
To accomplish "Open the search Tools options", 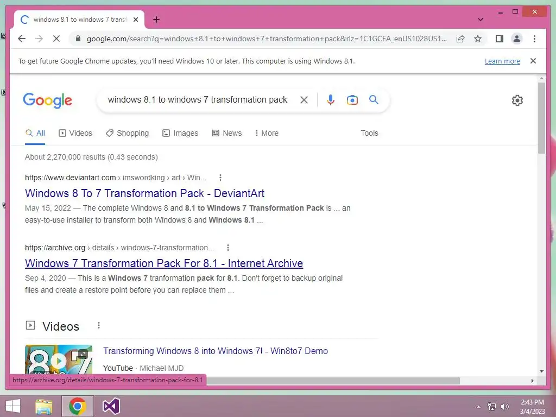I will [x=369, y=134].
